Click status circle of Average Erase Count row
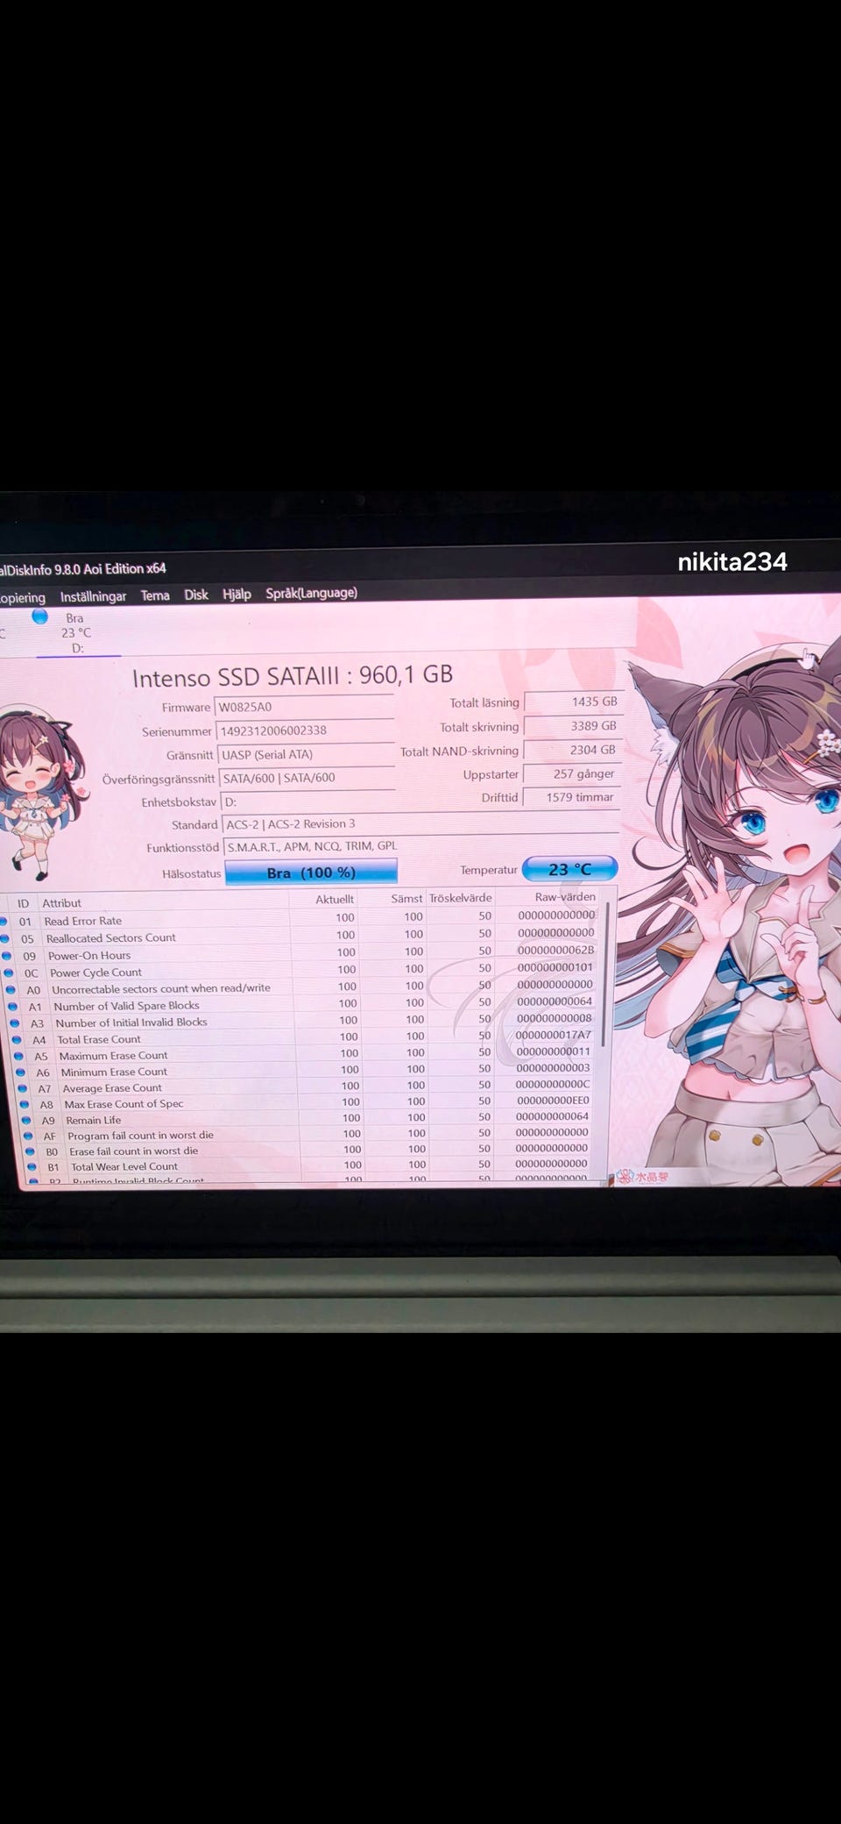The height and width of the screenshot is (1824, 841). coord(22,1087)
